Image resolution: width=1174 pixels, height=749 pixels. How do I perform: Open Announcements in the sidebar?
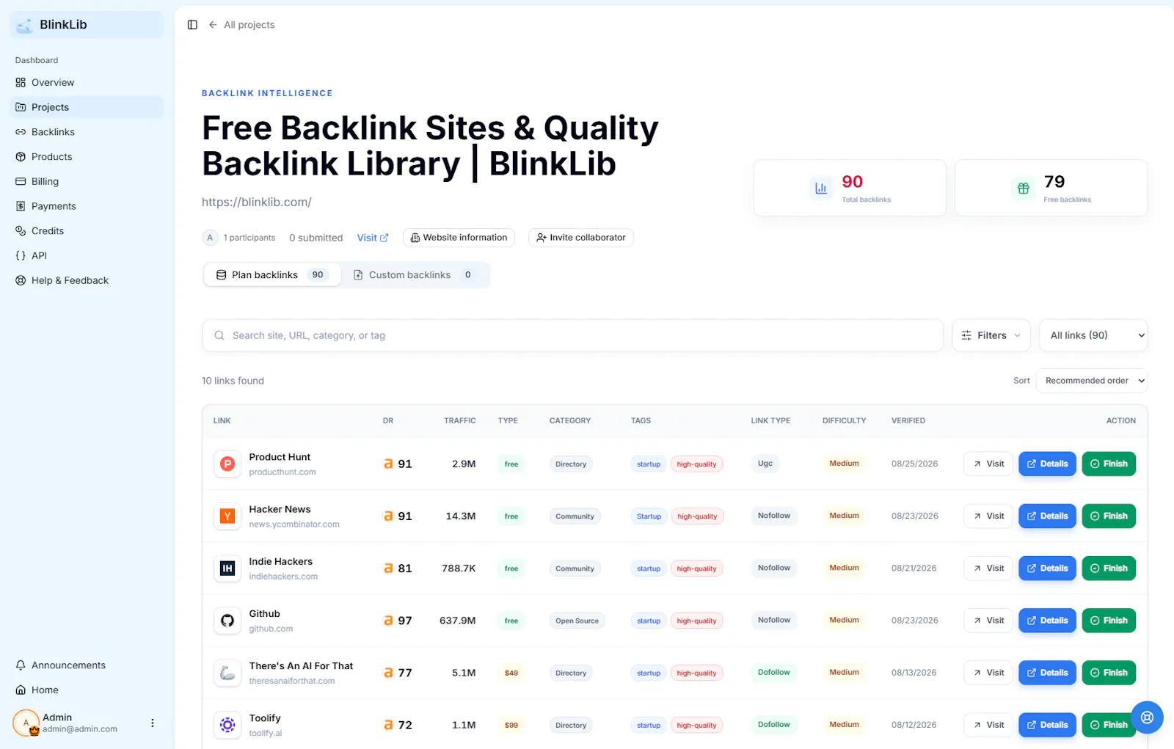point(87,665)
